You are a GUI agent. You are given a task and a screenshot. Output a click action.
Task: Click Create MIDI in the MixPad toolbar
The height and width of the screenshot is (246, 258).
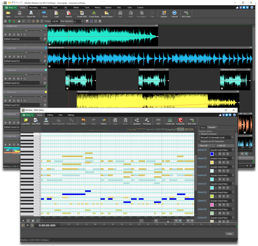82,14
